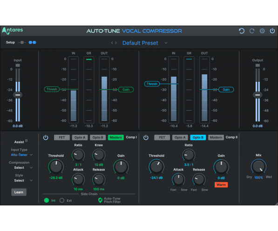Image resolution: width=278 pixels, height=231 pixels.
Task: Toggle plugin bypass power icon in header
Action: [272, 31]
